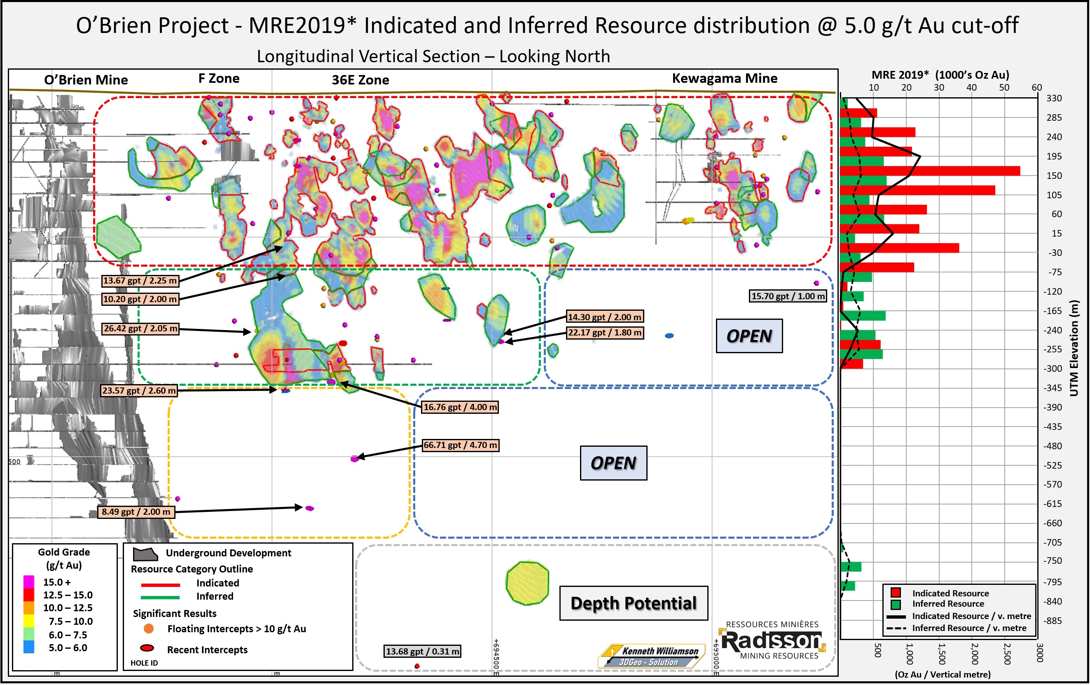The width and height of the screenshot is (1090, 685).
Task: Click the green inferred bar at elevation -750
Action: [x=851, y=567]
